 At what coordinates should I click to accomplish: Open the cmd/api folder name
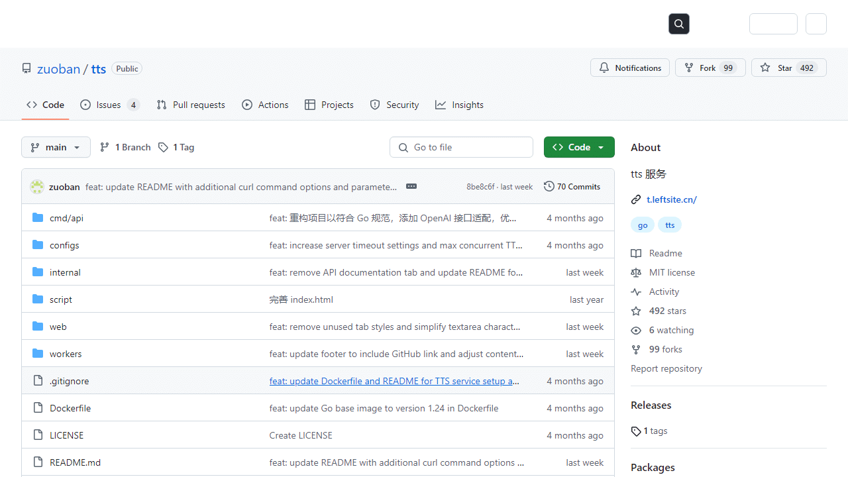66,218
